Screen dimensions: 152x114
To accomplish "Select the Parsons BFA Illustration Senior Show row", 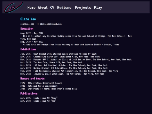I will (76, 59).
